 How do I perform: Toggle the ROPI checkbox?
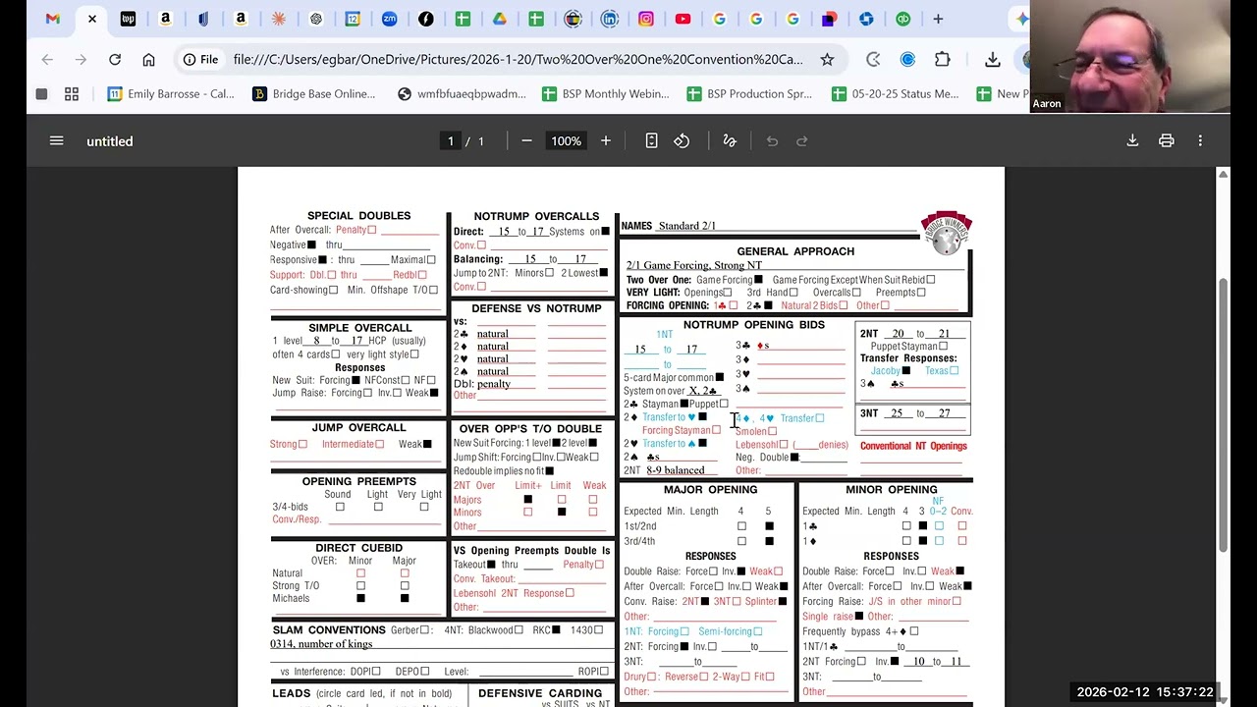[x=604, y=672]
